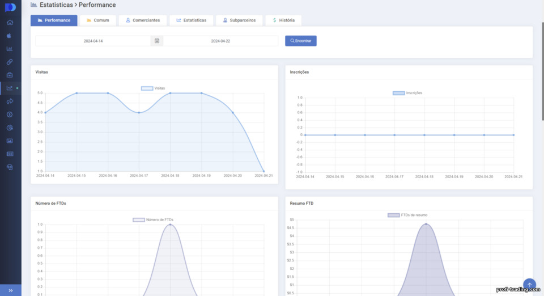Select the image gallery icon in sidebar
Image resolution: width=544 pixels, height=296 pixels.
[10, 141]
